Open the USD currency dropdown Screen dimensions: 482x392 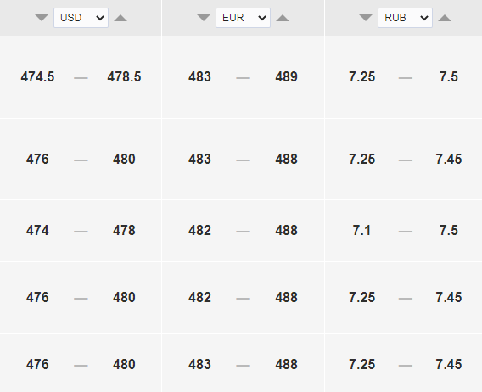coord(81,18)
